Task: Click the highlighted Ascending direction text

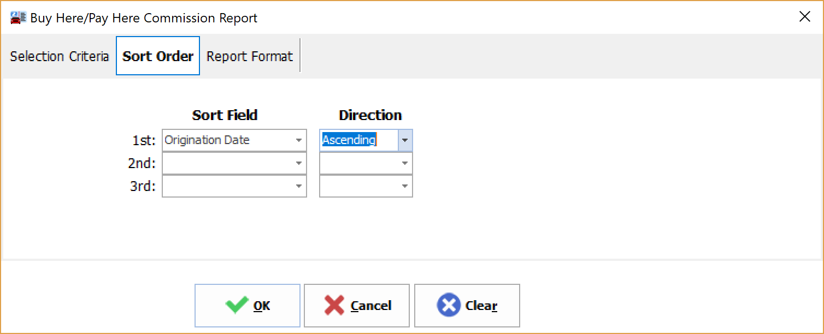Action: 349,140
